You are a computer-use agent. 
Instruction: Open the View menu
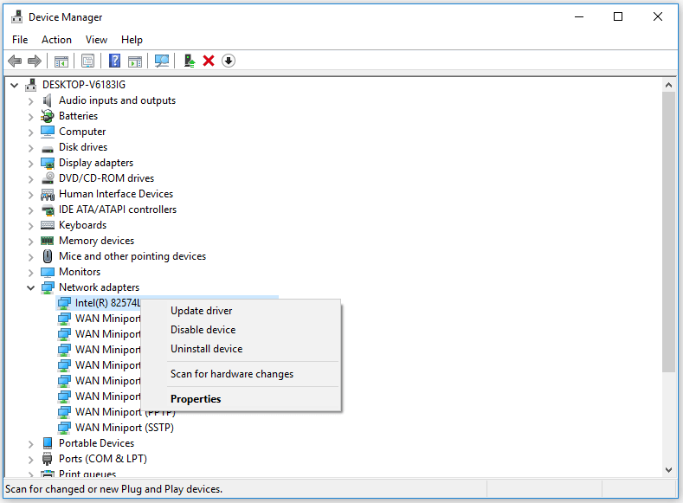point(96,40)
